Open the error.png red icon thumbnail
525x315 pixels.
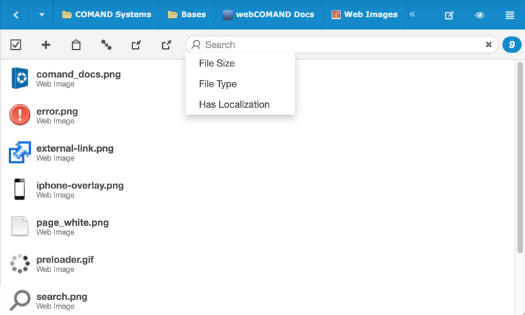(x=20, y=115)
